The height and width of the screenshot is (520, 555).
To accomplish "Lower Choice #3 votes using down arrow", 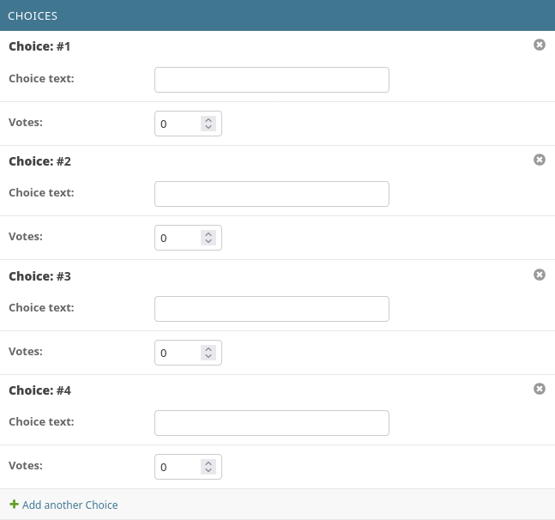I will point(208,357).
